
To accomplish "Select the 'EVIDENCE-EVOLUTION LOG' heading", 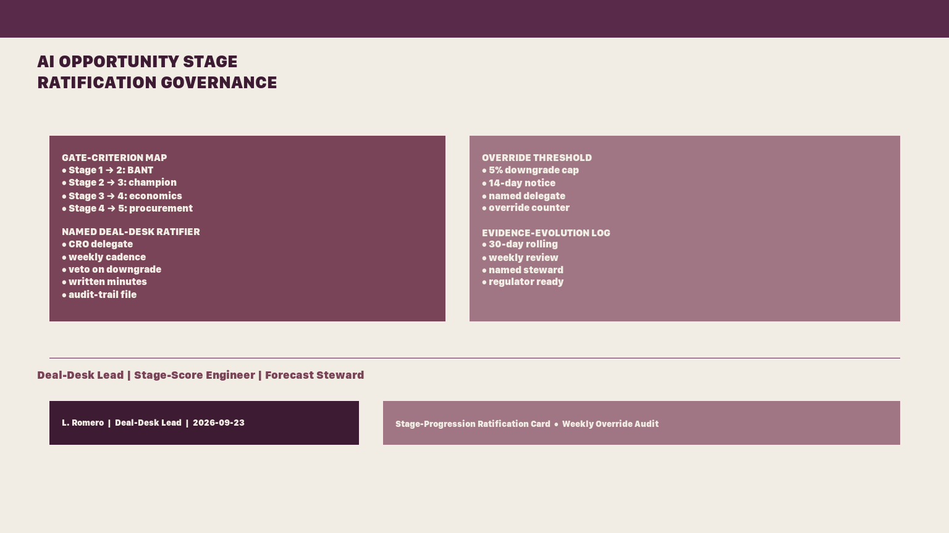I will pos(546,233).
